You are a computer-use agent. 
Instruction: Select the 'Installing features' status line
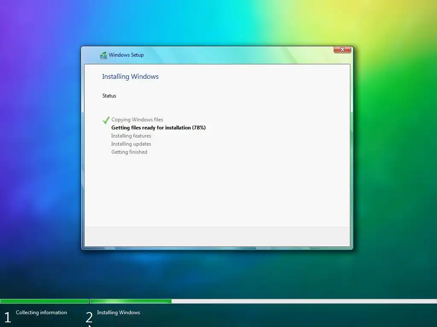click(x=131, y=136)
